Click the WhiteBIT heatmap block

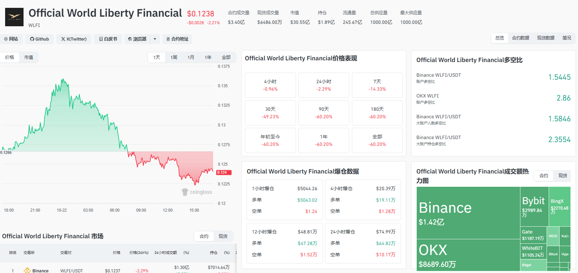(x=533, y=252)
